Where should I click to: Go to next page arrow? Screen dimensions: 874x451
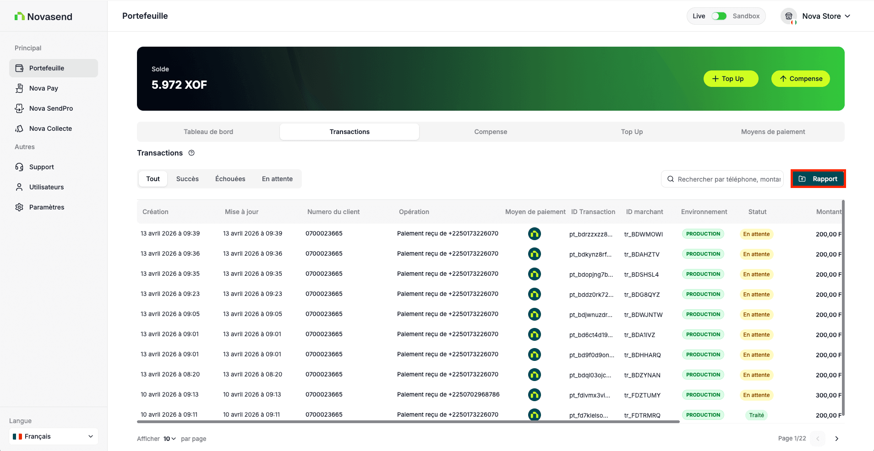(x=836, y=438)
